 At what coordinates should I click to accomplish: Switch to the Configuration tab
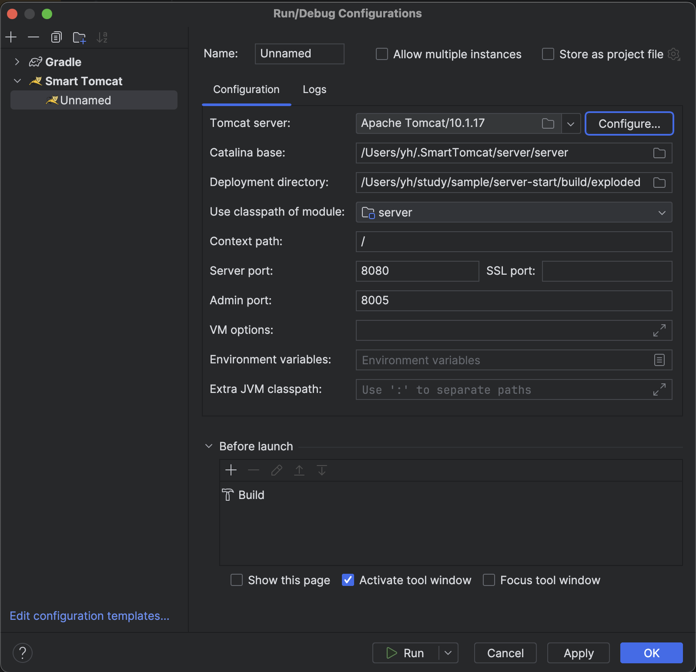click(246, 90)
